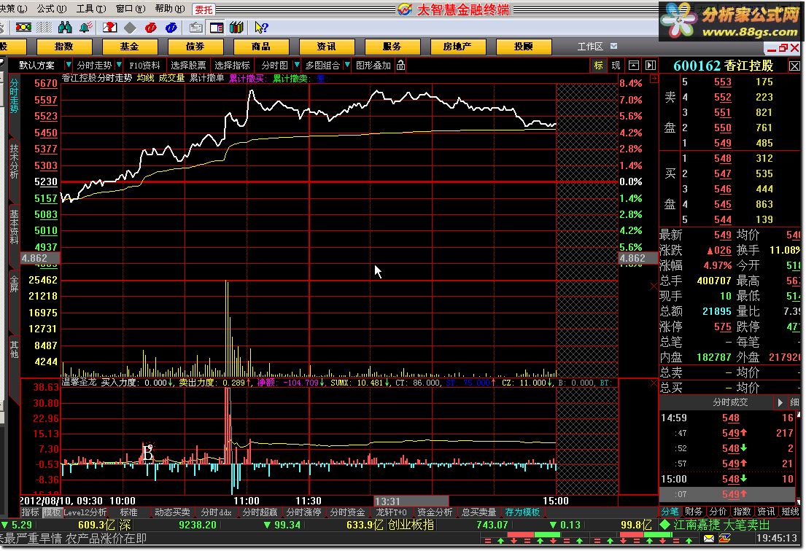Click the 大智慧 logo icon in title bar
The width and height of the screenshot is (806, 551).
pyautogui.click(x=405, y=9)
